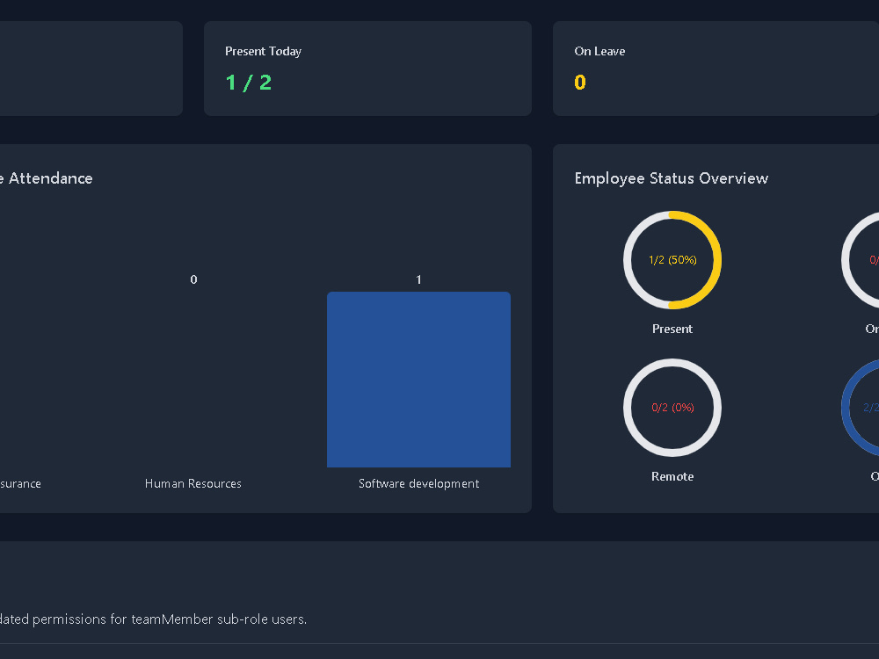This screenshot has width=879, height=659.
Task: Click the value 1 above the bar
Action: pyautogui.click(x=418, y=279)
